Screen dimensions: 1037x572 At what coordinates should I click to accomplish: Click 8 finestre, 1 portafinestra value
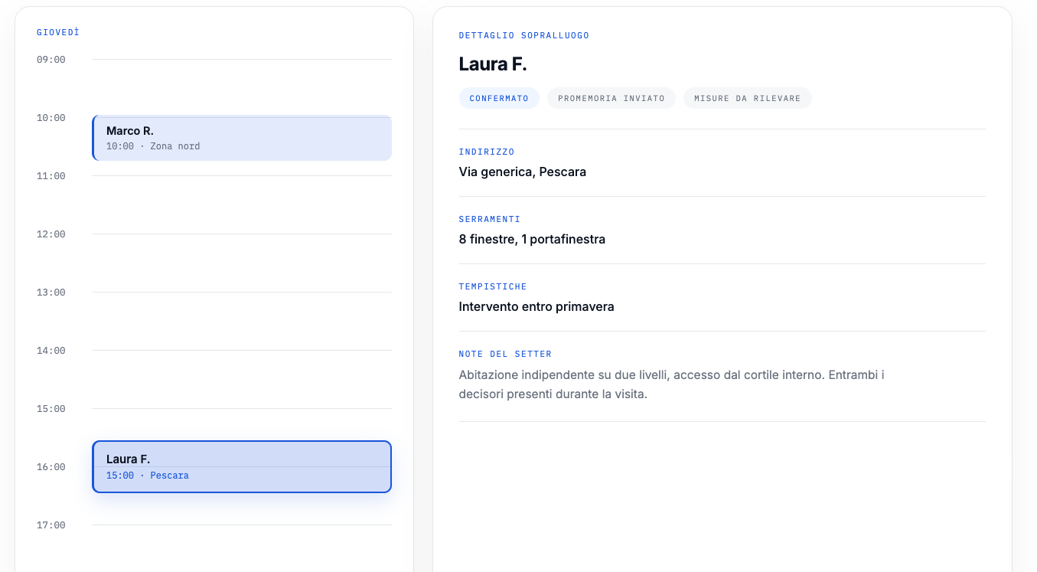tap(532, 239)
